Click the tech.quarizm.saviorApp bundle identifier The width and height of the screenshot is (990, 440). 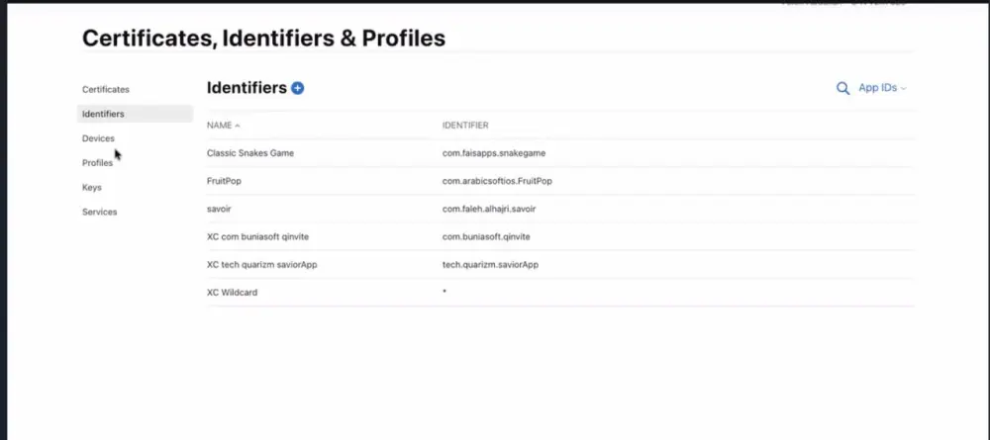coord(491,265)
